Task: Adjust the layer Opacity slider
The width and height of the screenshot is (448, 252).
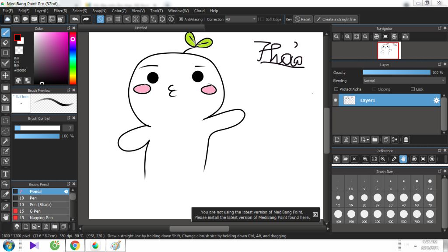Action: click(396, 73)
